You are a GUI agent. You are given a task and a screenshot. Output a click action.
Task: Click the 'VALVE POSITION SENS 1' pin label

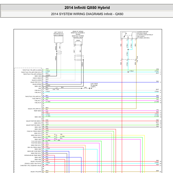coord(33,125)
